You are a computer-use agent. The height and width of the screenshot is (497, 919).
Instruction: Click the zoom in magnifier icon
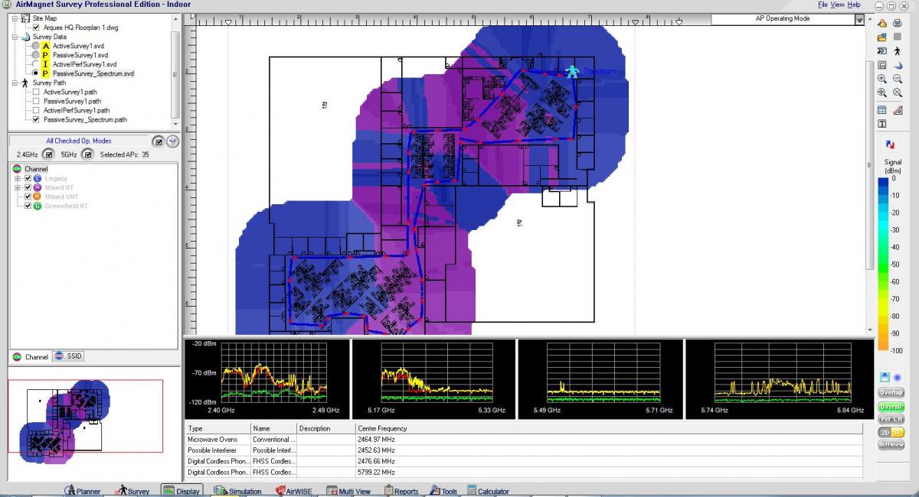tap(882, 79)
